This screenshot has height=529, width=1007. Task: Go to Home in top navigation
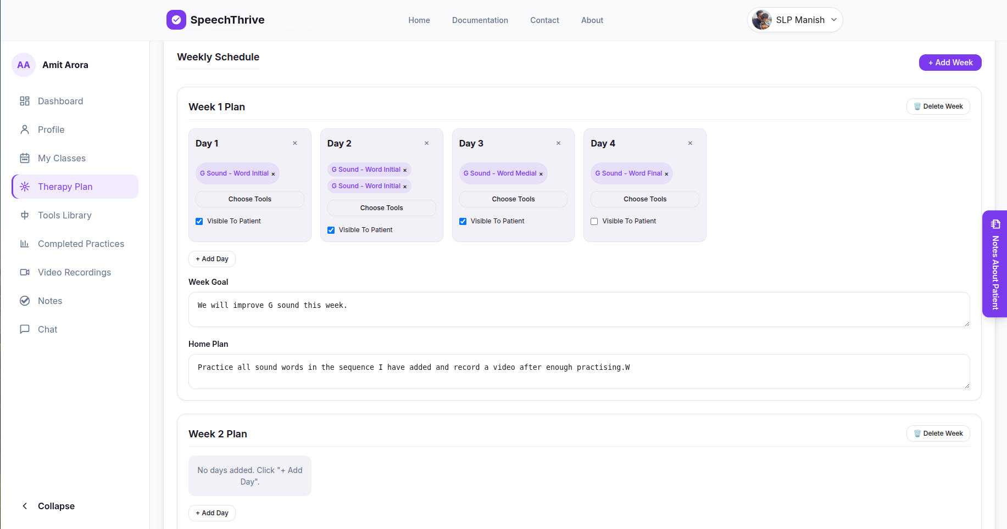(419, 20)
